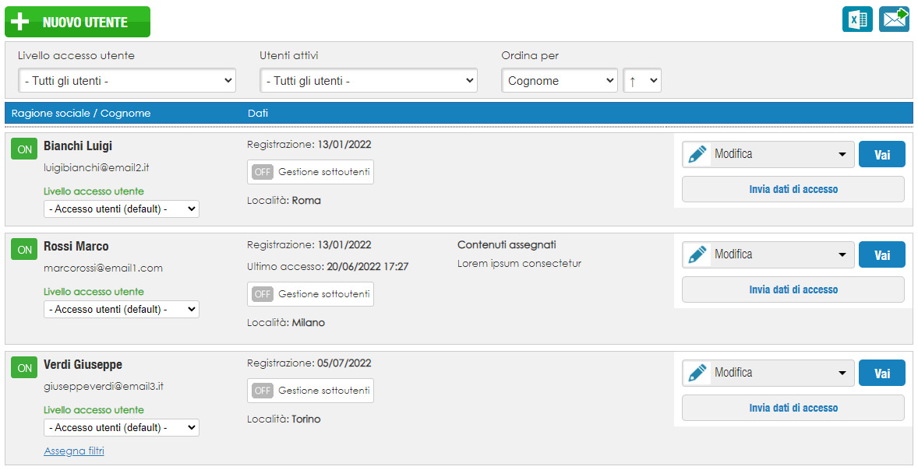Open Modifica action dropdown for Bianchi Luigi
This screenshot has width=918, height=470.
coord(768,154)
